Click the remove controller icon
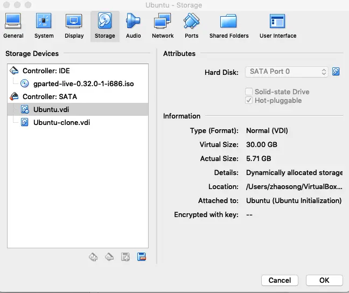Image resolution: width=349 pixels, height=293 pixels. click(109, 257)
